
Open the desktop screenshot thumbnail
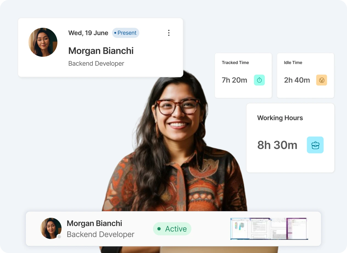point(269,229)
